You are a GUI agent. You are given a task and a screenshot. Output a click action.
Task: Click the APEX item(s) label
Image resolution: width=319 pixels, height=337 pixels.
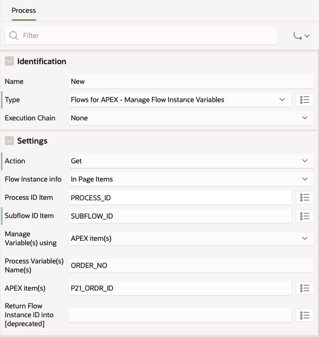25,288
